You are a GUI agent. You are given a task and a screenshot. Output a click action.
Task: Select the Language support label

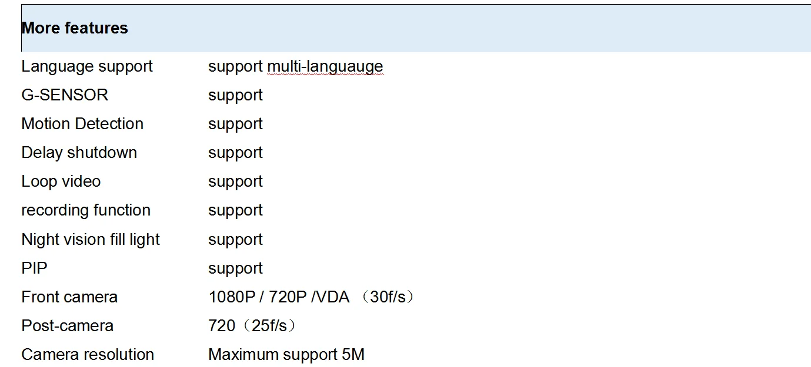click(87, 67)
